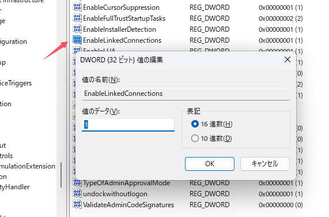Click the EnableLinkedConnections DWORD icon
The height and width of the screenshot is (217, 329).
pyautogui.click(x=77, y=40)
